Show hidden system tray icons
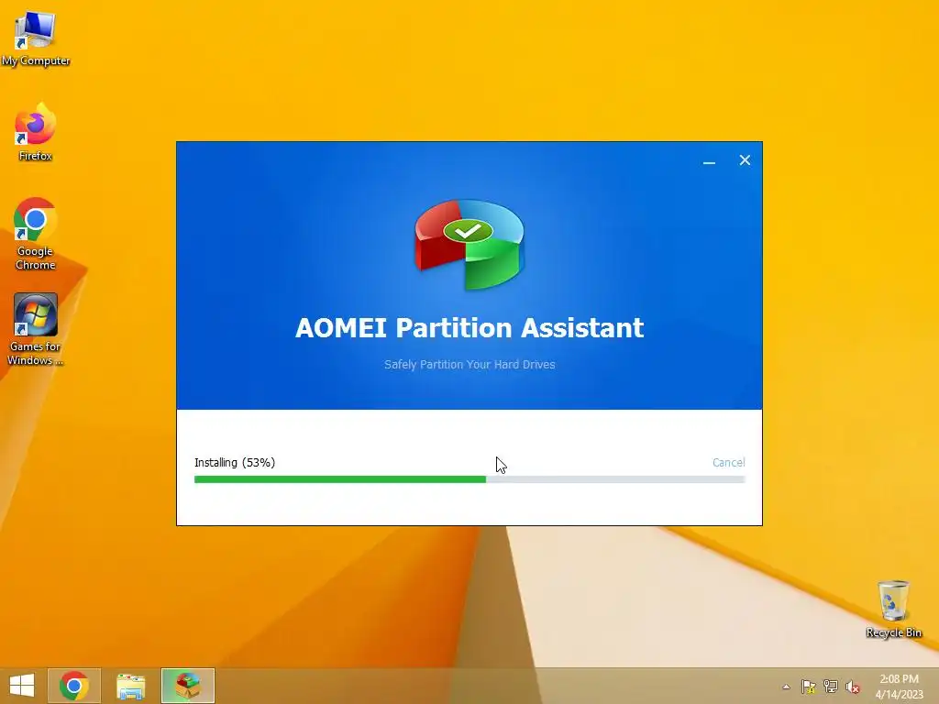Screen dimensions: 939x704 [x=786, y=687]
